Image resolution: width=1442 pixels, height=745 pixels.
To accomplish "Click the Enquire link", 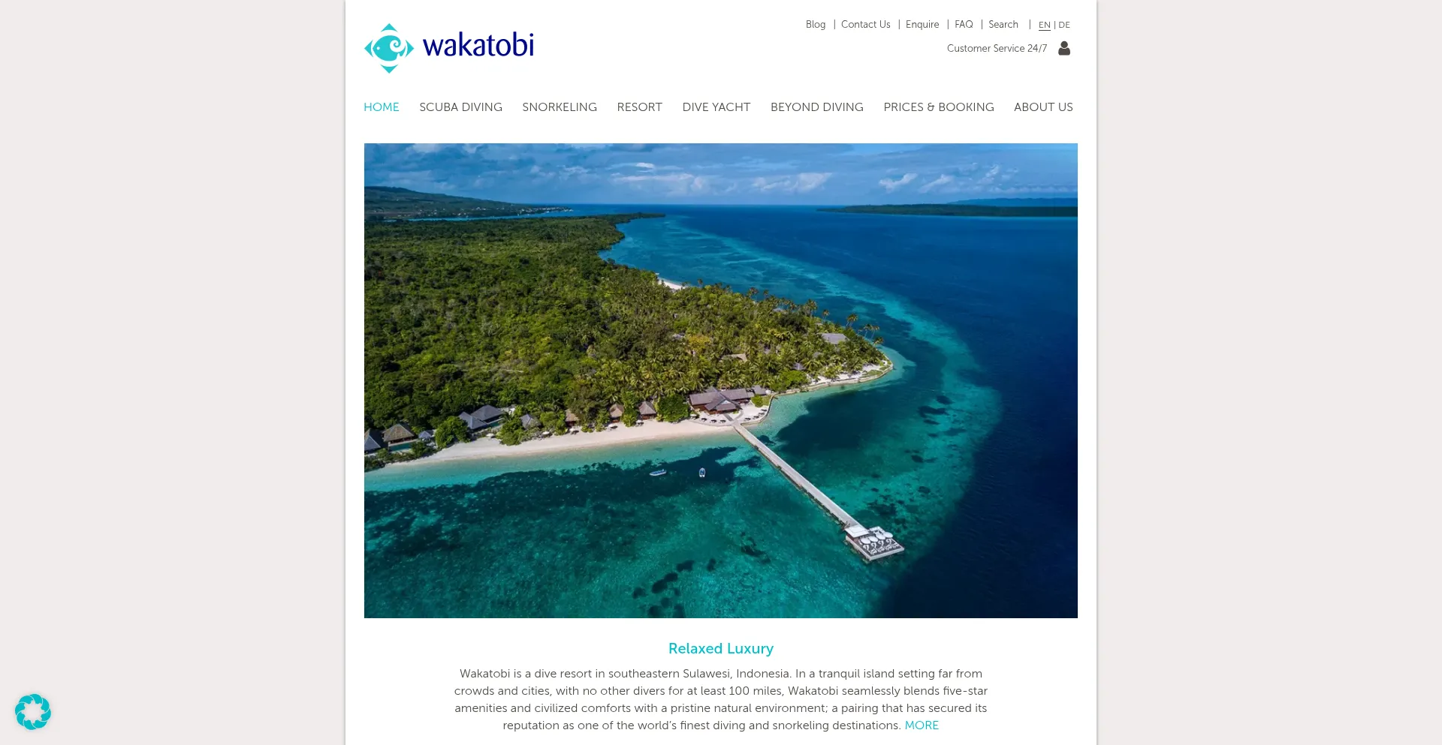I will pyautogui.click(x=922, y=25).
